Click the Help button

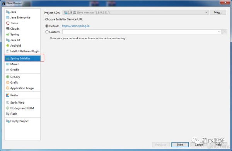[x=218, y=145]
